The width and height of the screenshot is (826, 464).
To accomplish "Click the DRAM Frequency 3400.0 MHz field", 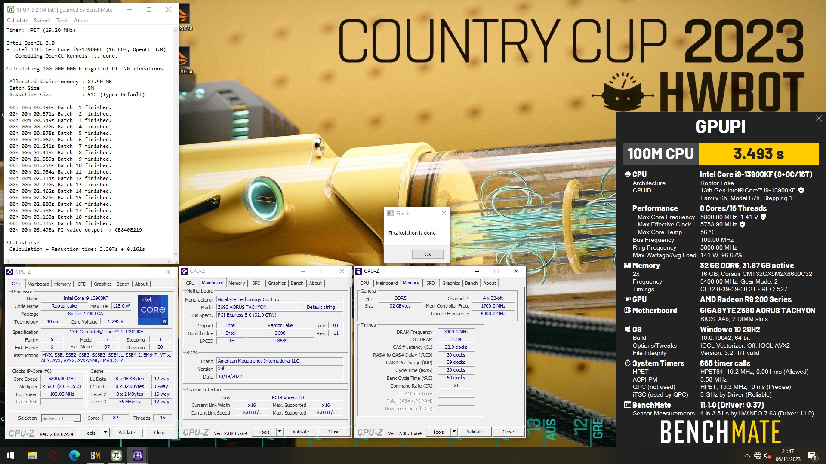I will (x=456, y=332).
